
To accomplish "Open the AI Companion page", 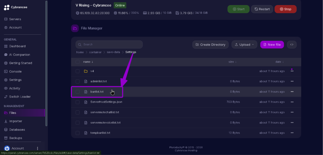I will 17,55.
